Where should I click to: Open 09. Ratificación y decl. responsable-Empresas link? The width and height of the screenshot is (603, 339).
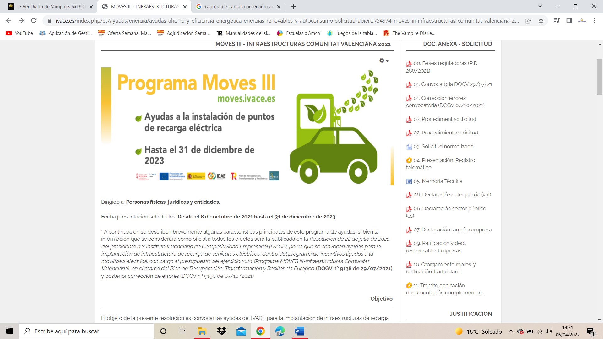pyautogui.click(x=436, y=247)
